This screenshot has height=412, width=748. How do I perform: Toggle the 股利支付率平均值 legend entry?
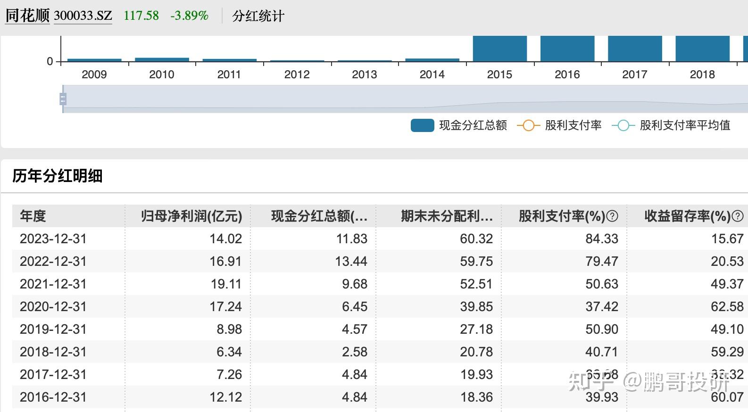[671, 125]
